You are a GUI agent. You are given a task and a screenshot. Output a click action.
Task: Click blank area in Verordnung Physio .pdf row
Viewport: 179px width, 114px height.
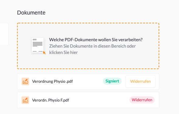click(x=88, y=82)
